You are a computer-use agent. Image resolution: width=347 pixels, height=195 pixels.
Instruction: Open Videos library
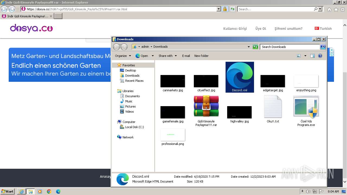click(129, 112)
